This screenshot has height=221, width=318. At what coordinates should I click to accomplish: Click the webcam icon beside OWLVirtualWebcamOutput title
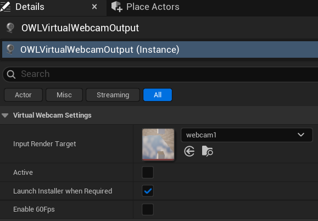click(x=10, y=28)
